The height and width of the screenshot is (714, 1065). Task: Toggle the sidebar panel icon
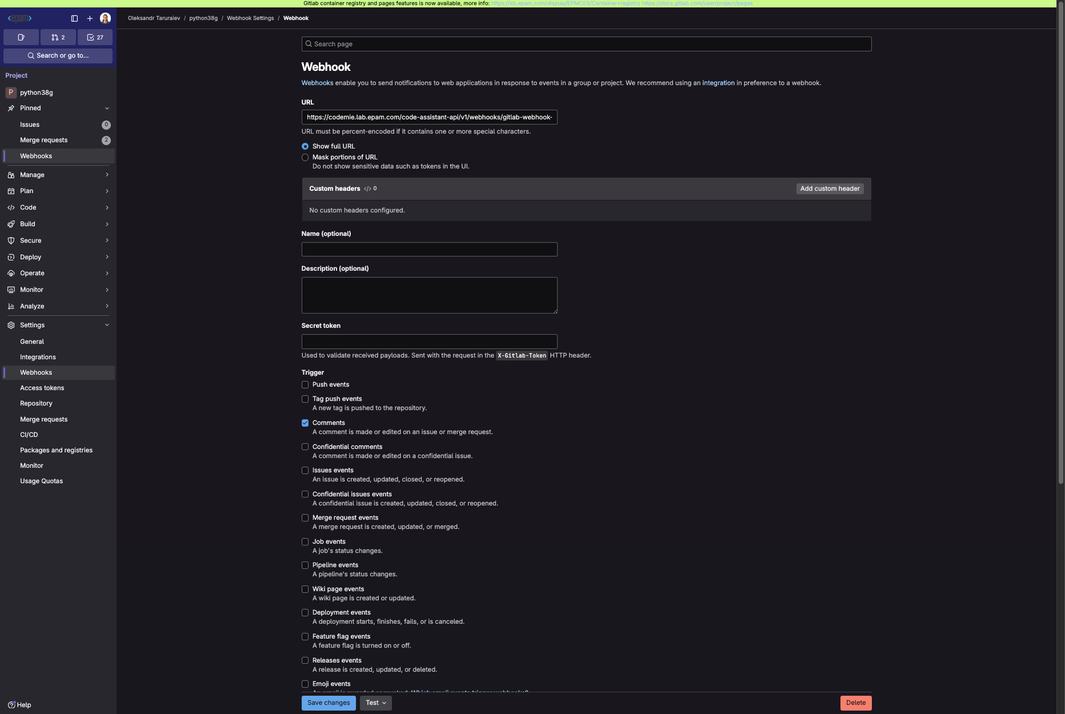click(74, 18)
